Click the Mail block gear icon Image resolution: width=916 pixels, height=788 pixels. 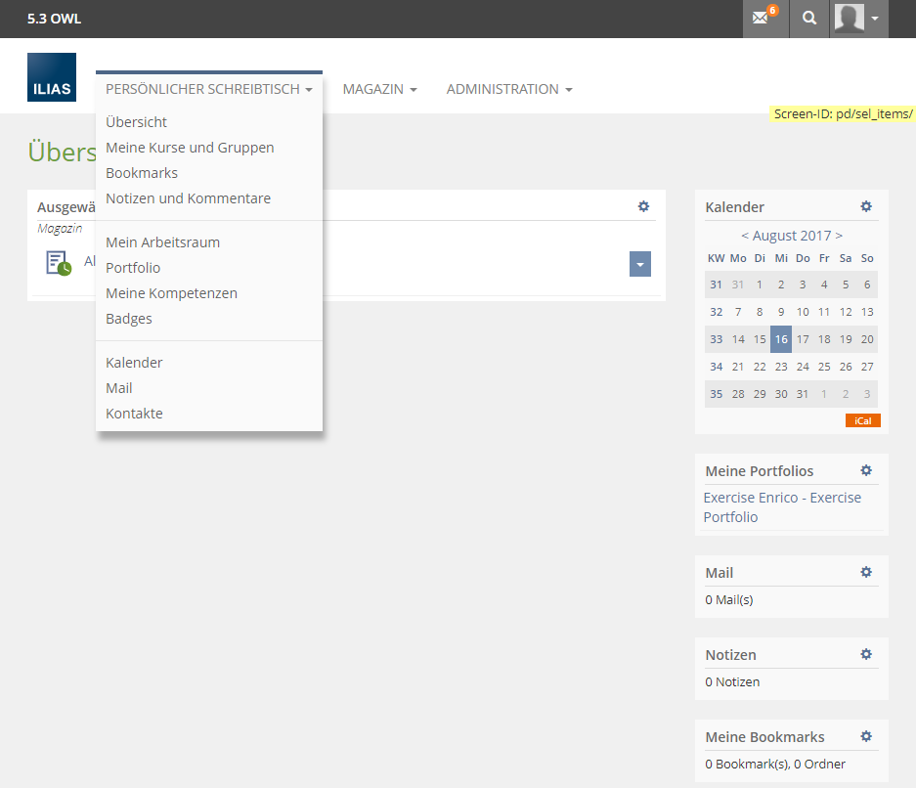click(x=865, y=572)
